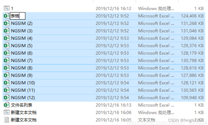Select the text document icon of 新建文本文档
Image resolution: width=208 pixels, height=125 pixels.
6,120
